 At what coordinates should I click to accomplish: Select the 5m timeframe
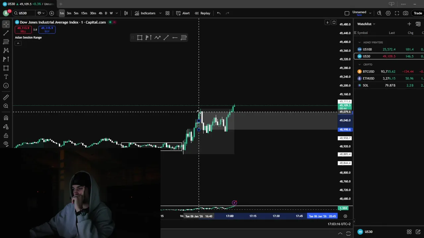click(76, 13)
